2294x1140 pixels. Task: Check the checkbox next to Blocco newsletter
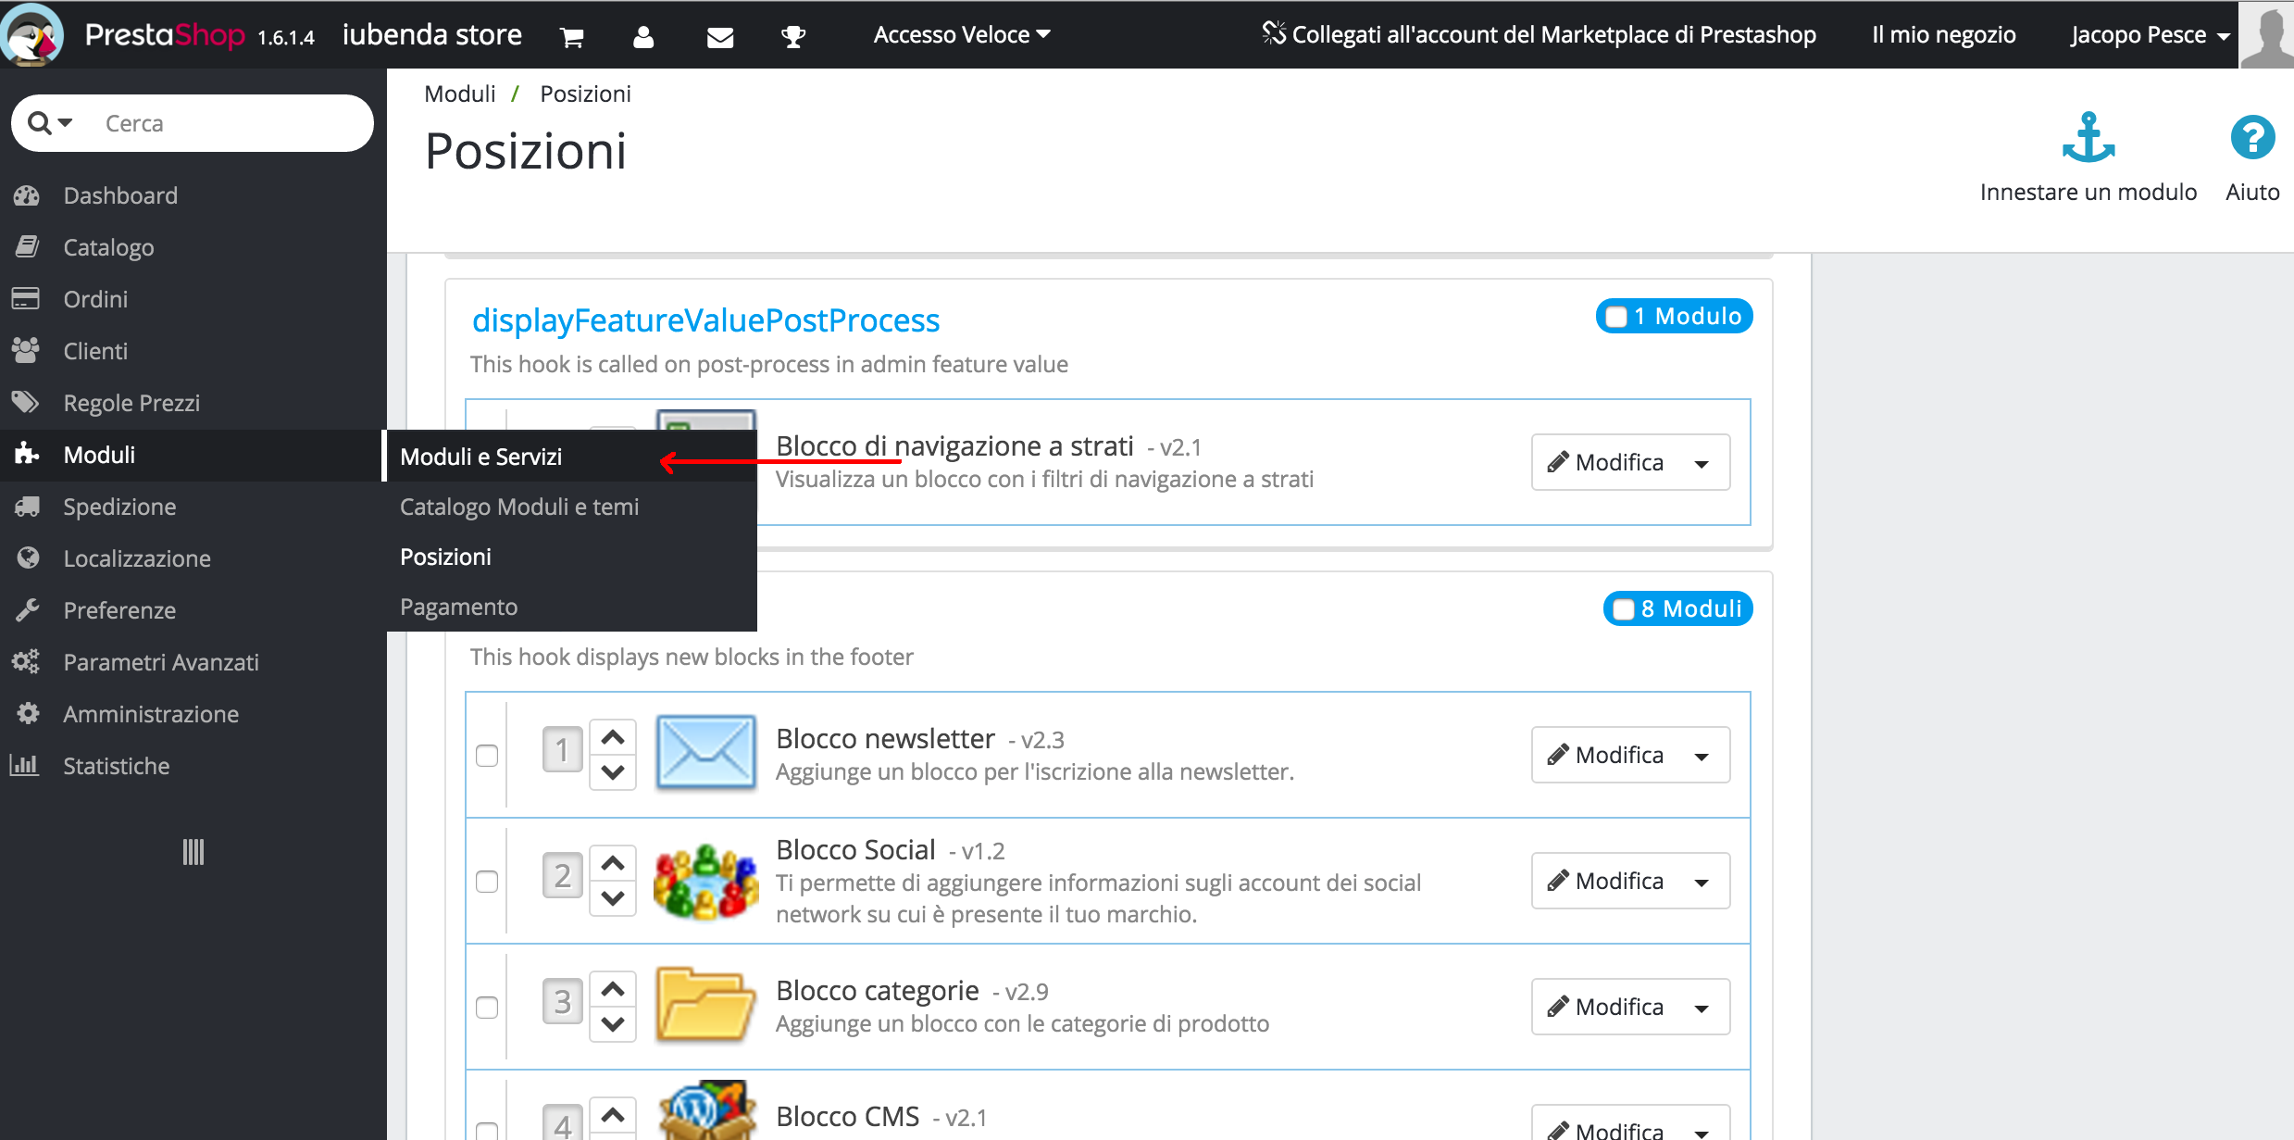pyautogui.click(x=487, y=756)
